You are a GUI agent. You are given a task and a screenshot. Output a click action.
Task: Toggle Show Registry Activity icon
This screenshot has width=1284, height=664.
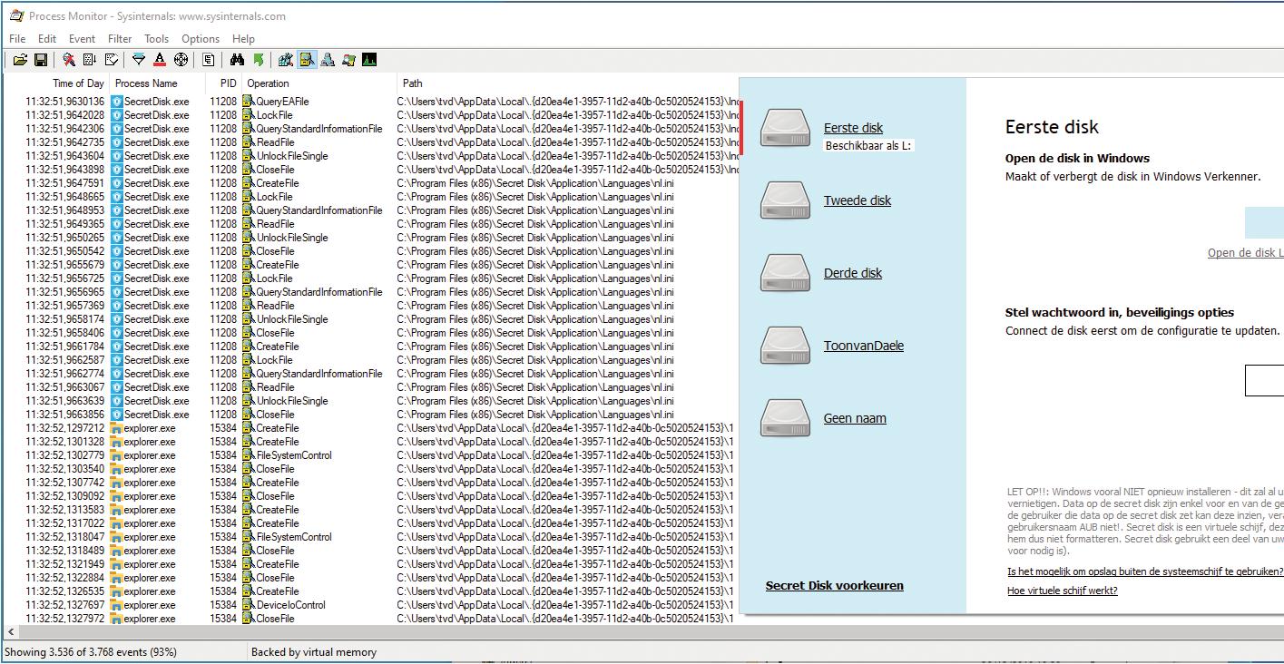tap(286, 60)
